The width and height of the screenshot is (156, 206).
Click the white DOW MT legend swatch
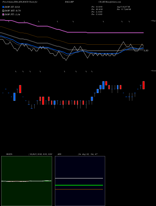(x=3, y=11)
